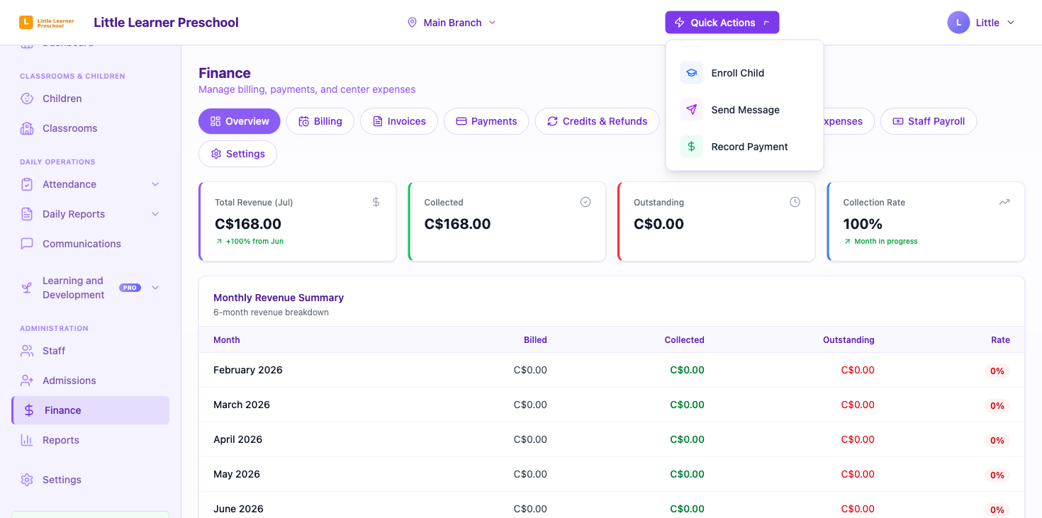Navigate to the Staff page
Image resolution: width=1042 pixels, height=518 pixels.
click(91, 351)
